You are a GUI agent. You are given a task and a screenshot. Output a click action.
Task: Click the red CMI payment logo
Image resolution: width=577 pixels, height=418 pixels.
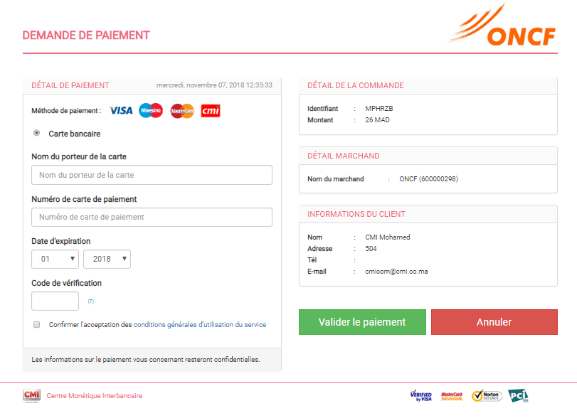point(211,110)
